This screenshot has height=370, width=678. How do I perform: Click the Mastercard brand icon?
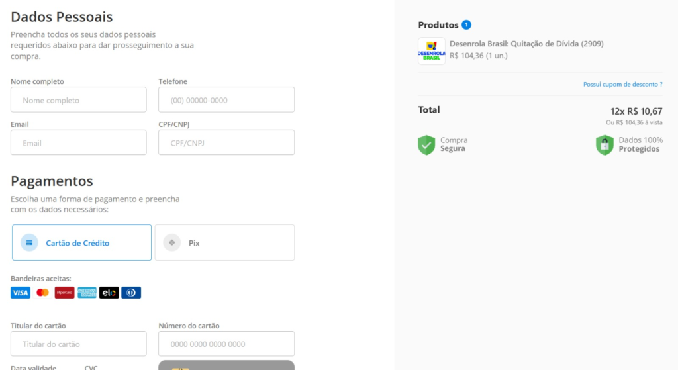pyautogui.click(x=43, y=293)
